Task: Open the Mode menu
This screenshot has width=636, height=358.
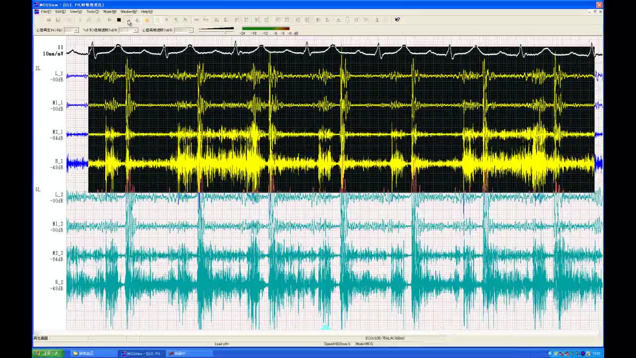Action: coord(109,11)
